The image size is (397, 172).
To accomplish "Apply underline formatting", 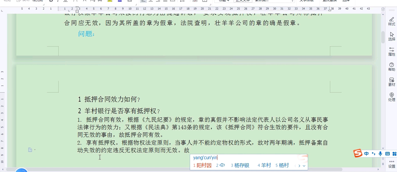I will click(66, 1).
